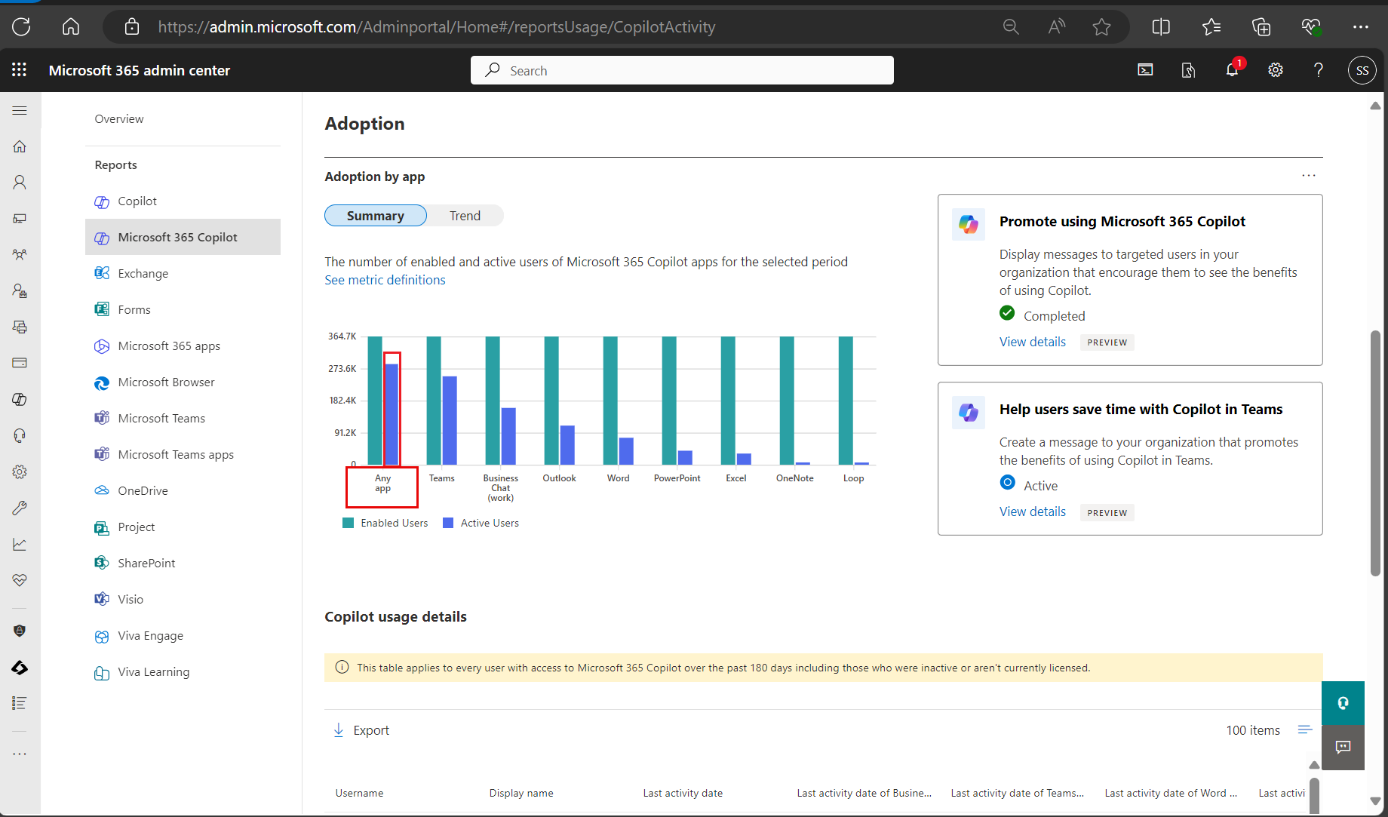Export the Copilot usage details table
This screenshot has height=817, width=1388.
click(361, 730)
